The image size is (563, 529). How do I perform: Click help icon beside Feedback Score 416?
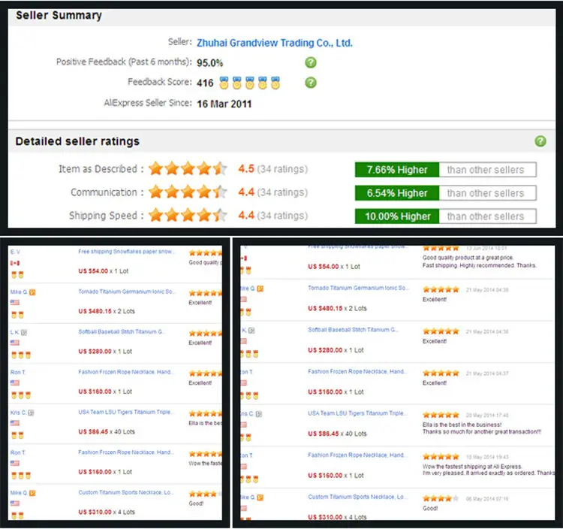click(311, 83)
